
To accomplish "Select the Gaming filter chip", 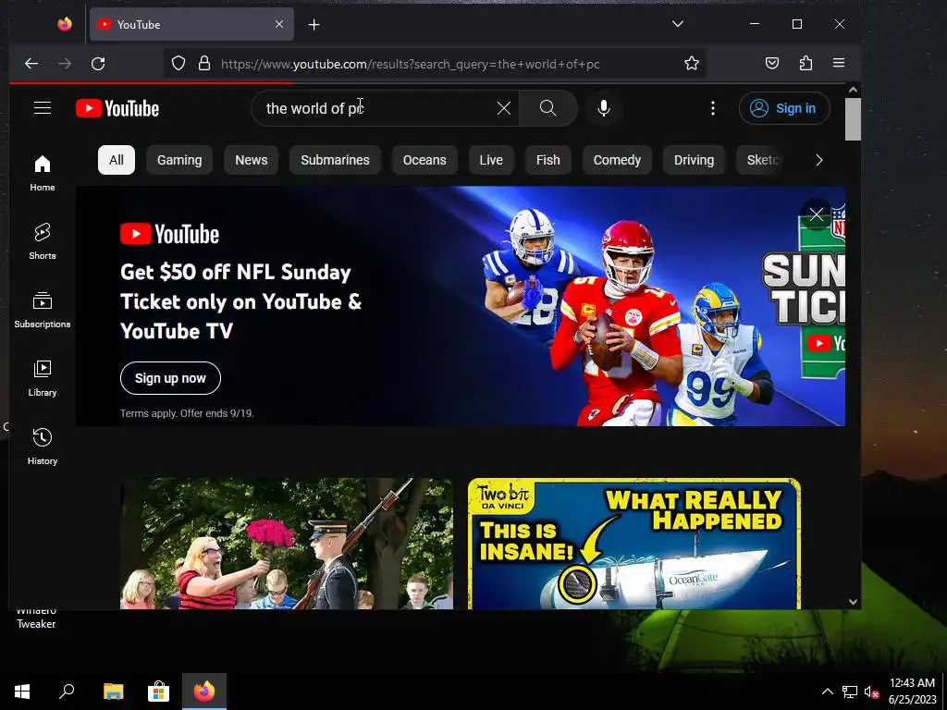I will click(x=179, y=160).
